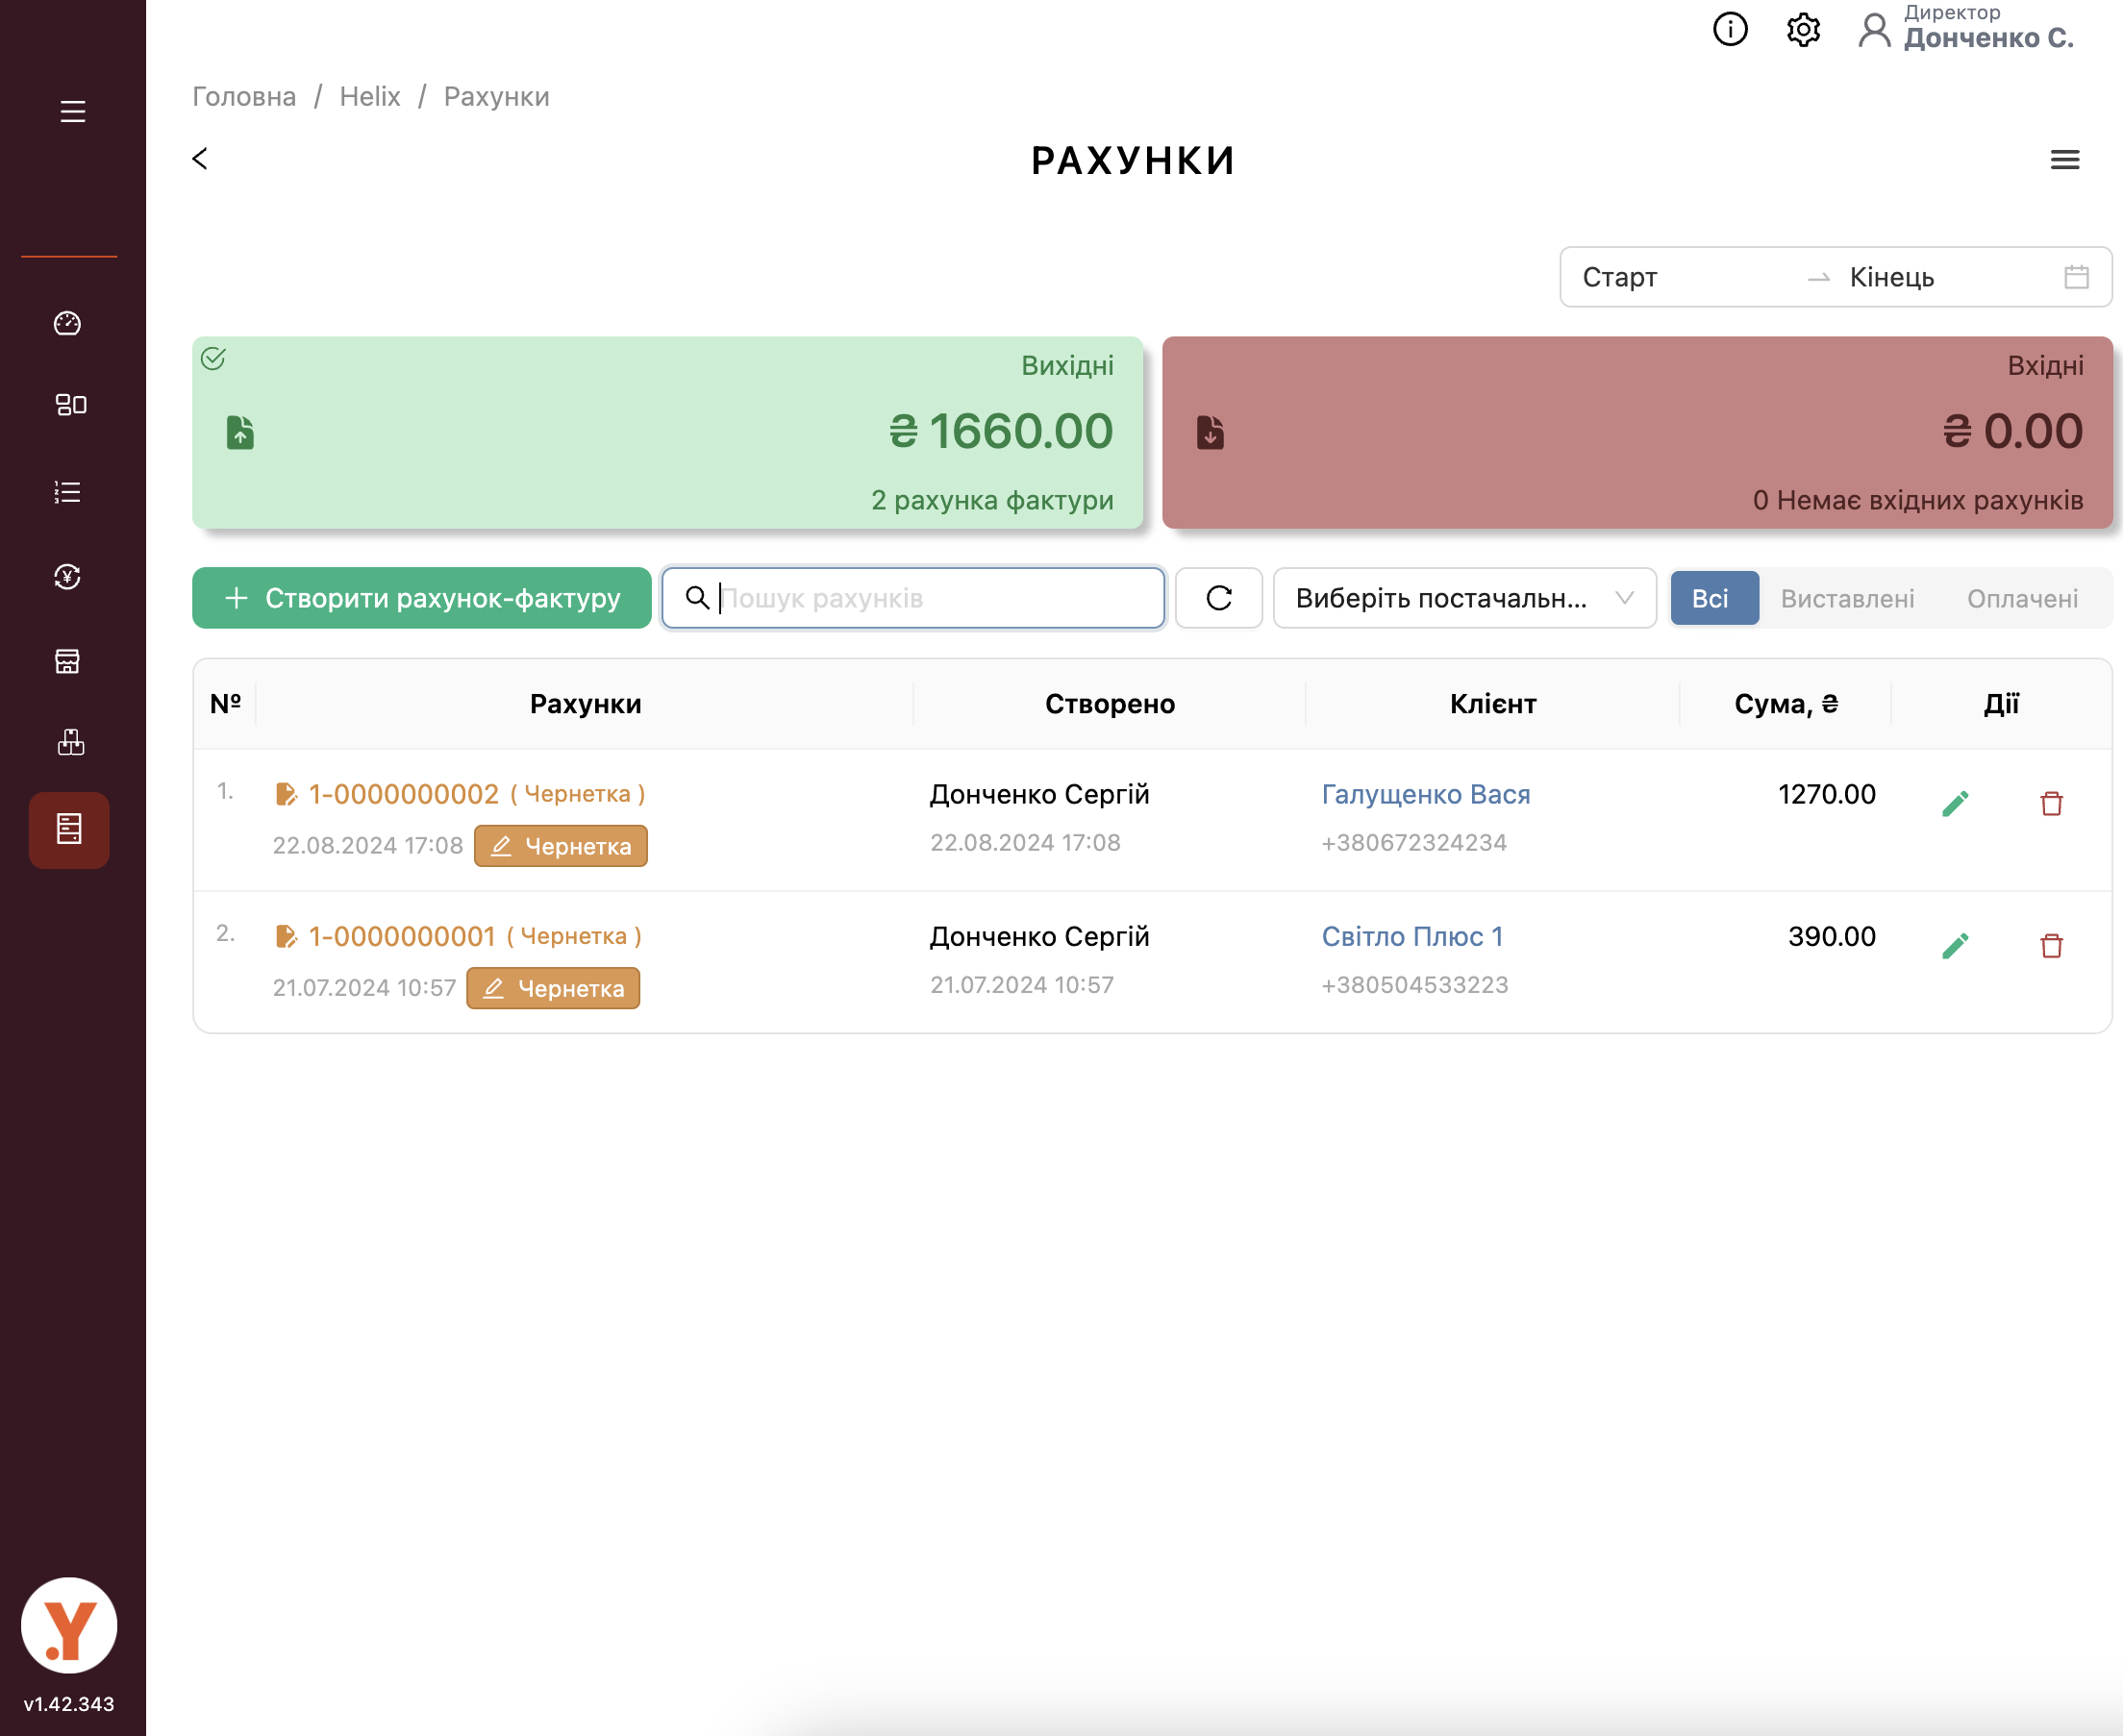
Task: Click the info circle icon in header
Action: [x=1729, y=30]
